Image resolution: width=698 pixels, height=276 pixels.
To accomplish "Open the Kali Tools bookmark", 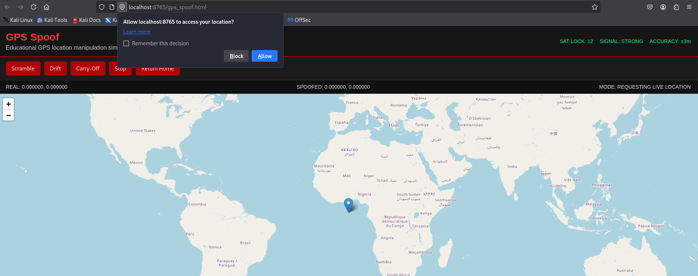I will 53,20.
